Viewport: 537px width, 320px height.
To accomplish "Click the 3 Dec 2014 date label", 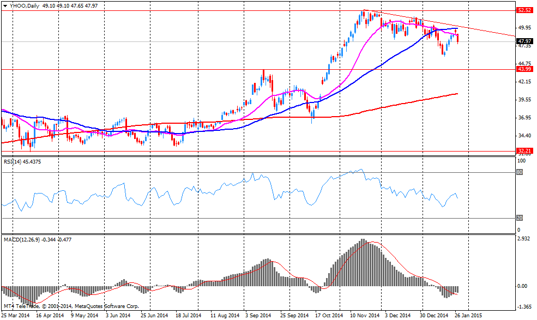I will 397,315.
